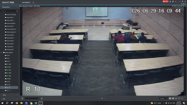Image resolution: width=187 pixels, height=105 pixels.
Task: Open the view selection dropdown
Action: pos(32,99)
